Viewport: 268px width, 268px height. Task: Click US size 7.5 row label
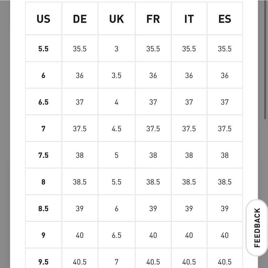(x=43, y=155)
